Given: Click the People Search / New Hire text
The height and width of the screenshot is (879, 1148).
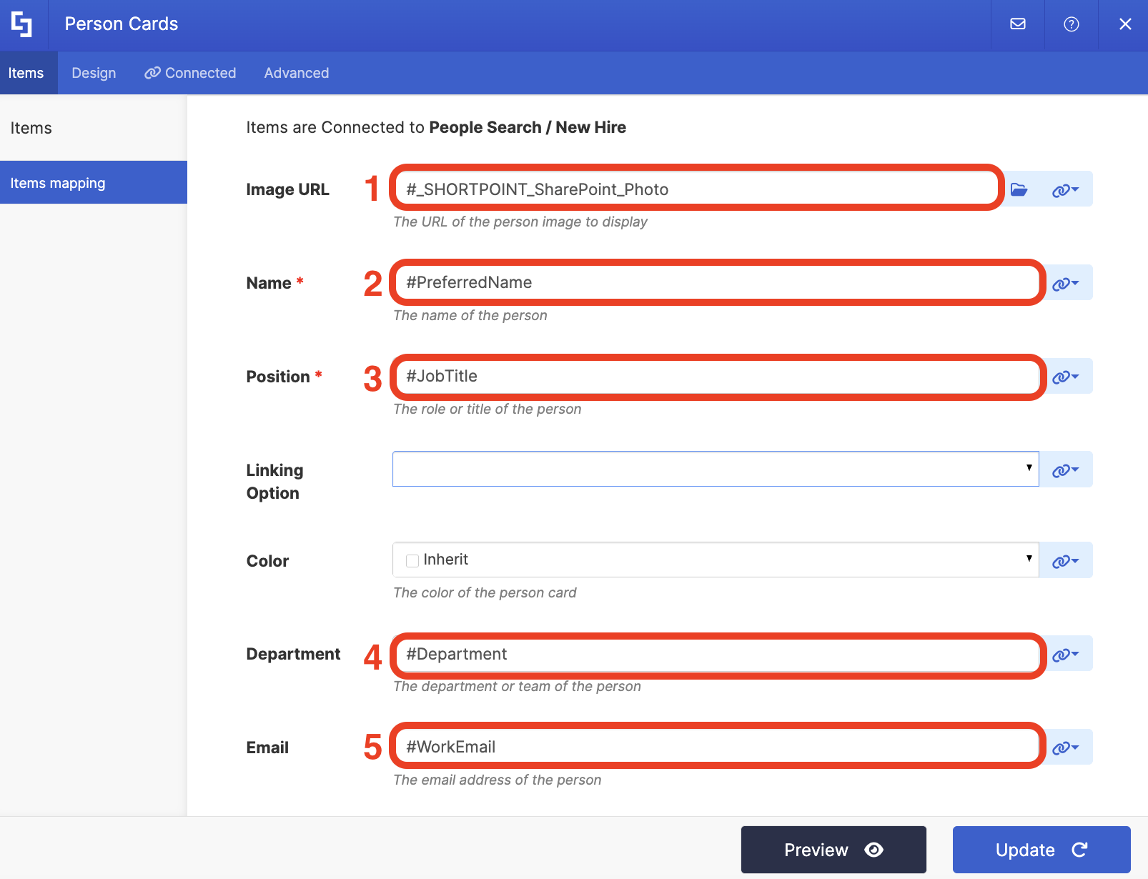Looking at the screenshot, I should [x=528, y=127].
